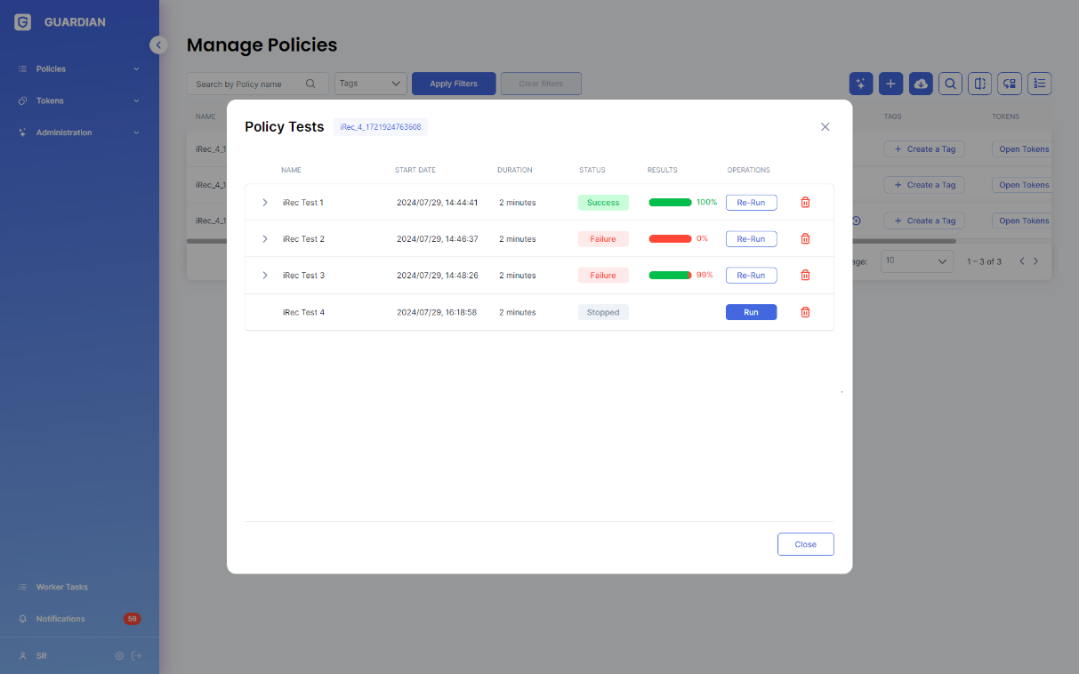Click the Guardian logo icon

point(23,22)
